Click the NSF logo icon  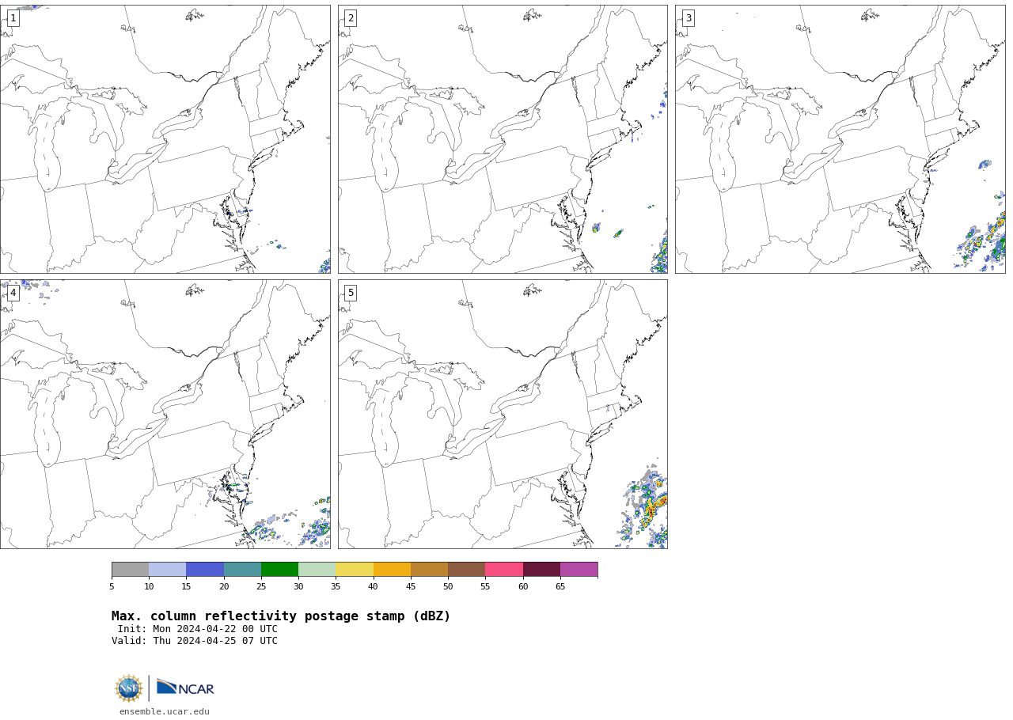(128, 688)
